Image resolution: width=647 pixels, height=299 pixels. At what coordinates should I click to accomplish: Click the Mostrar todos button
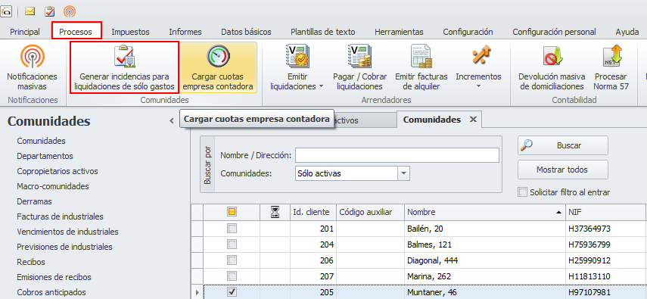coord(563,170)
